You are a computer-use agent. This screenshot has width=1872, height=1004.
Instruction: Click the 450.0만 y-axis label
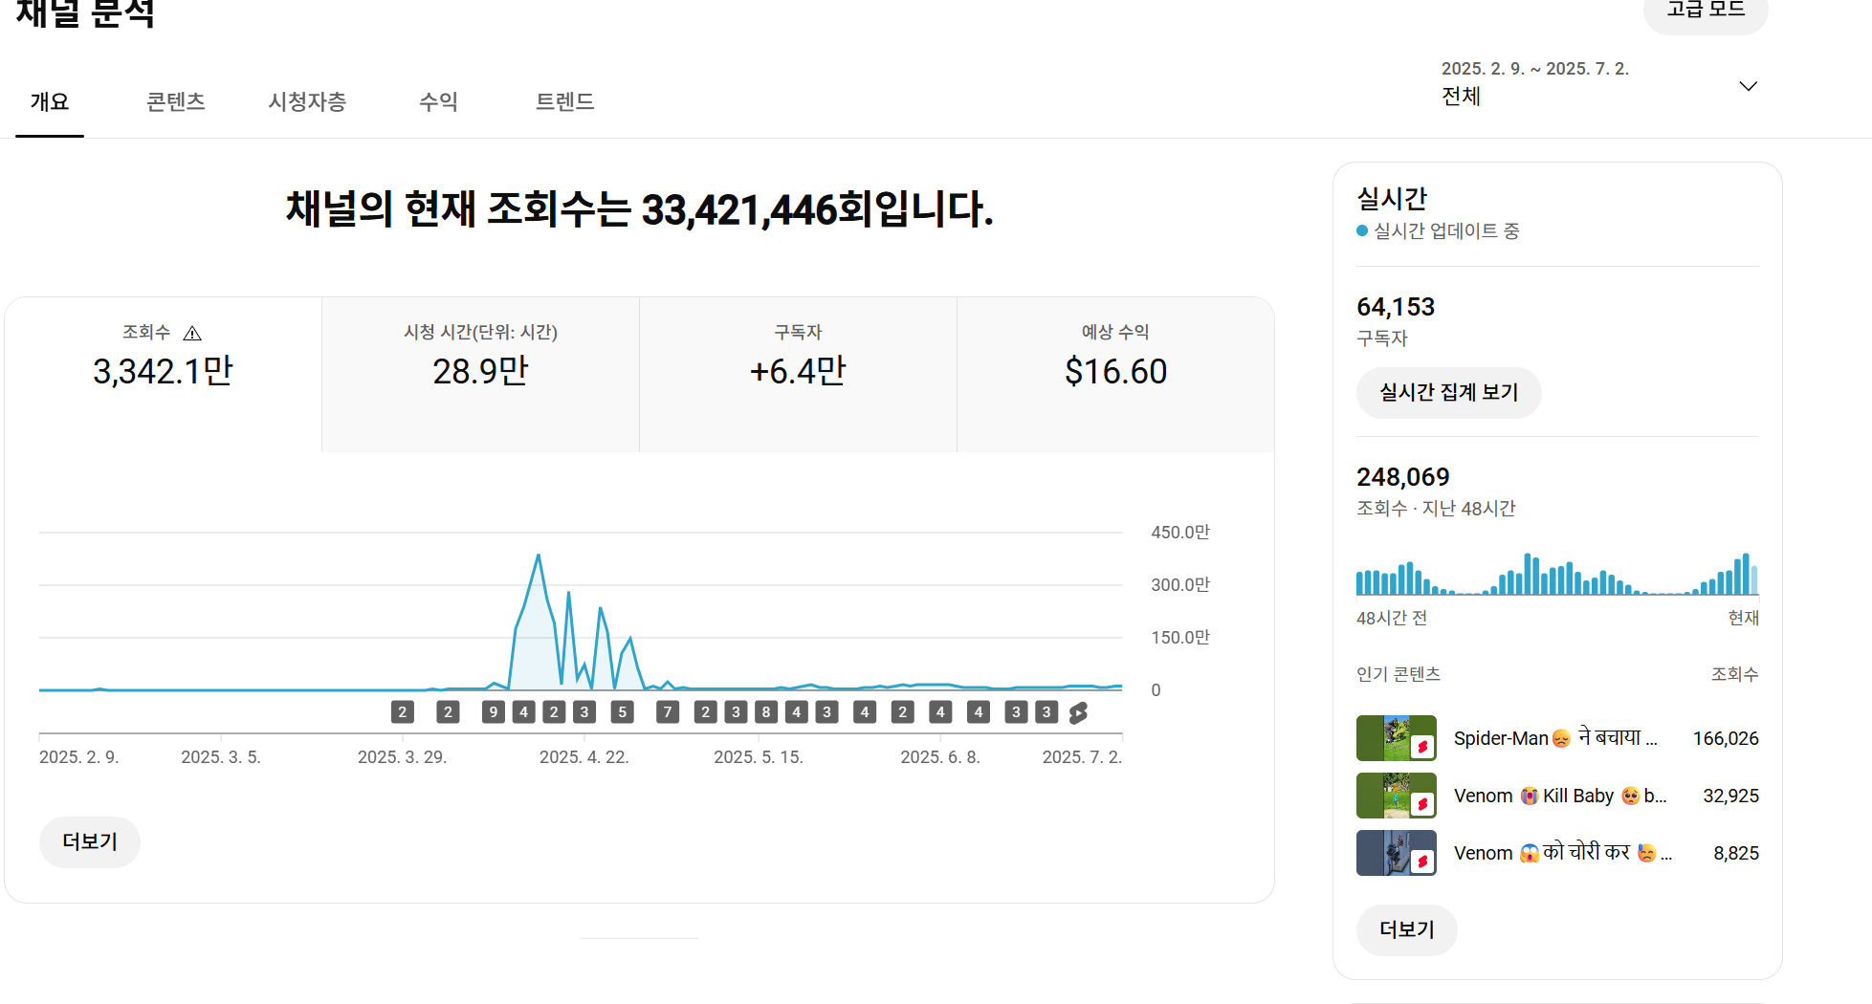pyautogui.click(x=1180, y=533)
